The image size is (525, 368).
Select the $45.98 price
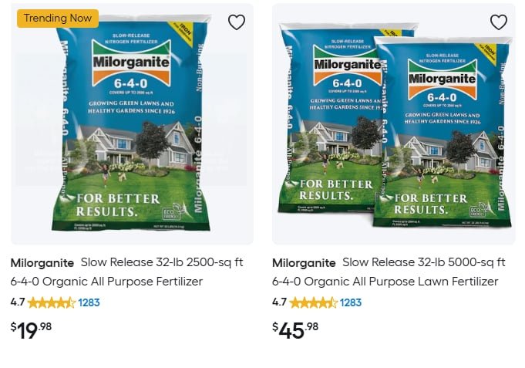pos(295,330)
